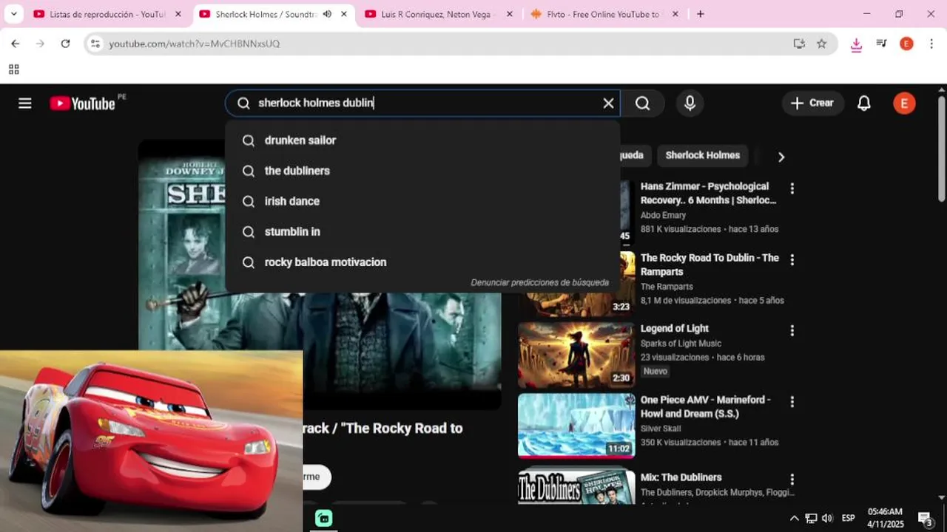This screenshot has width=947, height=532.
Task: Open Windows notification center
Action: (x=925, y=518)
